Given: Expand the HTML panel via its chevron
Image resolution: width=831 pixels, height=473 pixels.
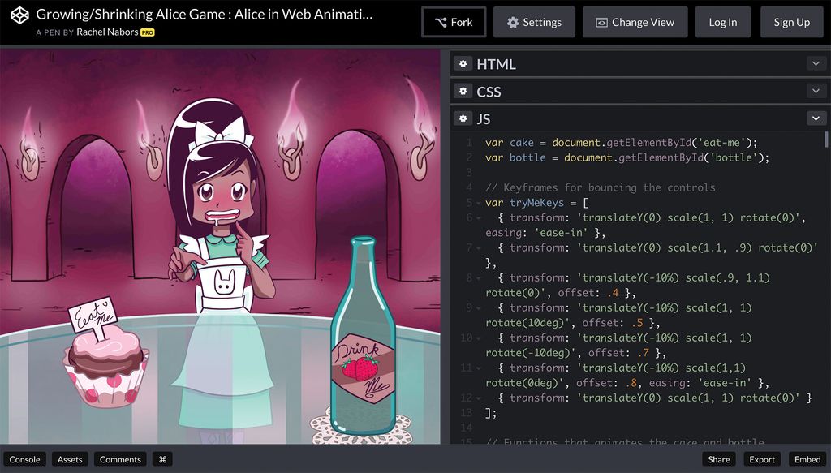Looking at the screenshot, I should click(816, 63).
